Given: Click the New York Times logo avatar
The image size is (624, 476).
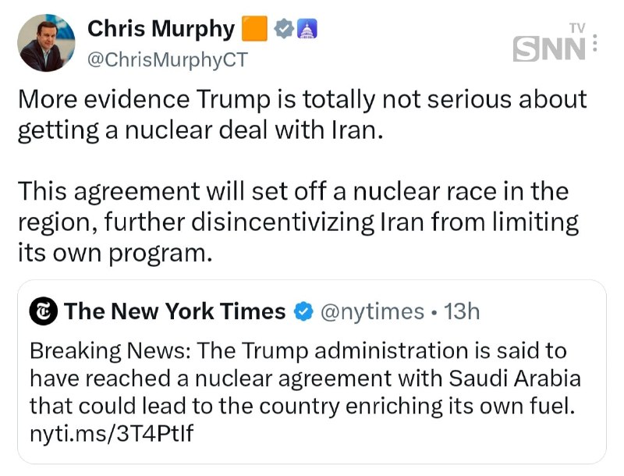Looking at the screenshot, I should [44, 311].
